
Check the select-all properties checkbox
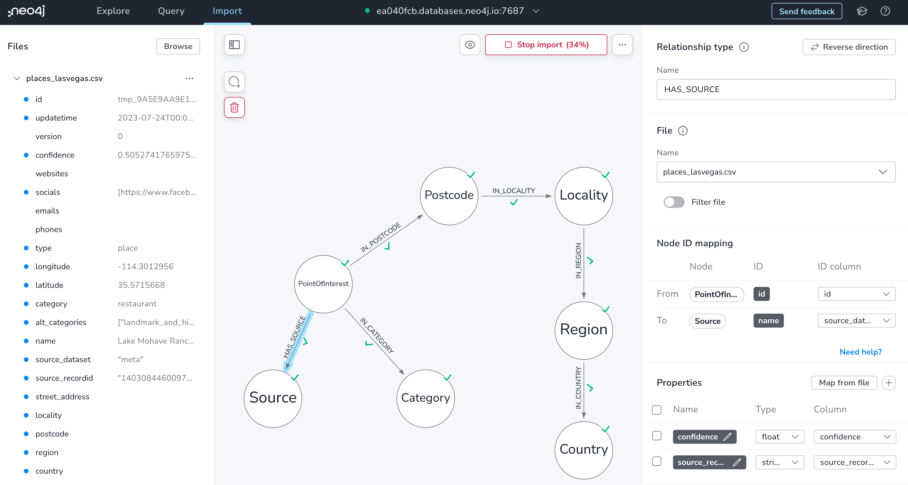coord(657,410)
